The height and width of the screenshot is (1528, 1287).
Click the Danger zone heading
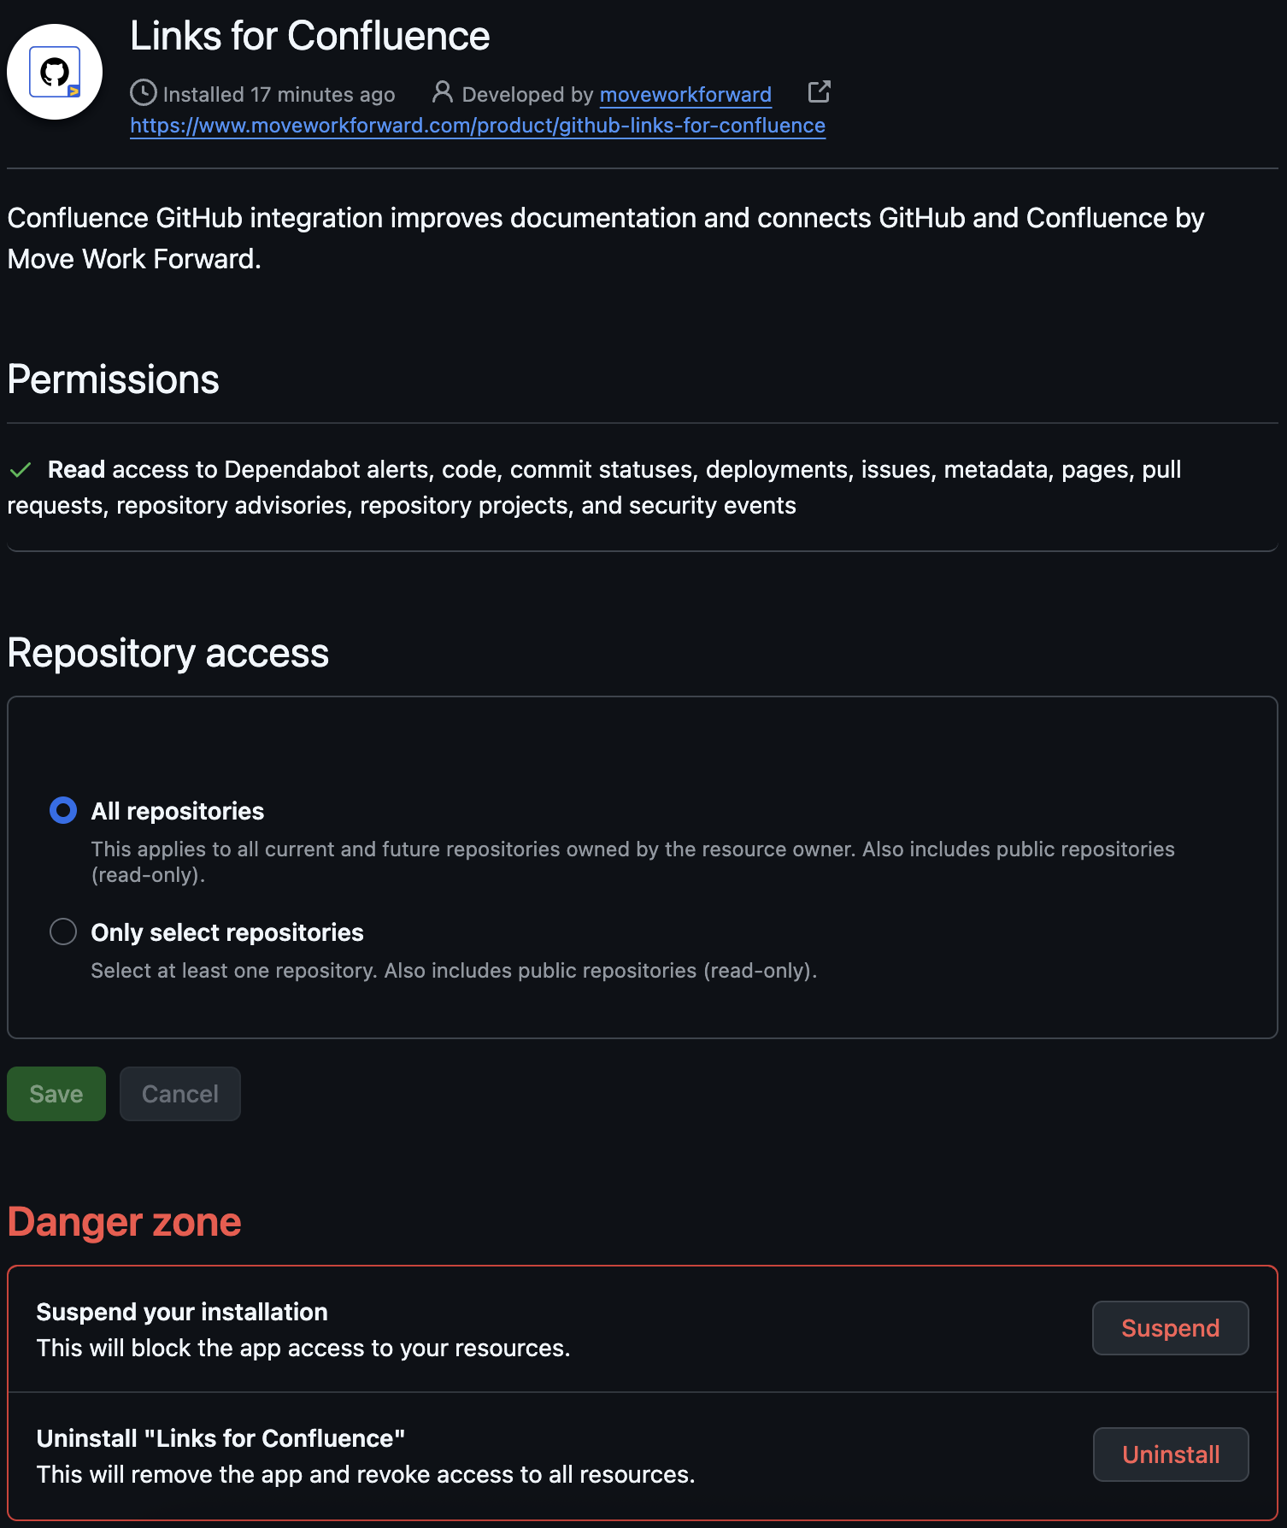tap(125, 1222)
